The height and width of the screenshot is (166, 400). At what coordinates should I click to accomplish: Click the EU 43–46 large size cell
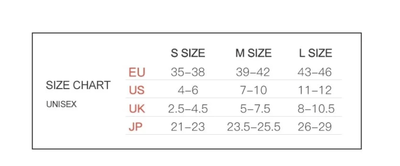pyautogui.click(x=315, y=72)
